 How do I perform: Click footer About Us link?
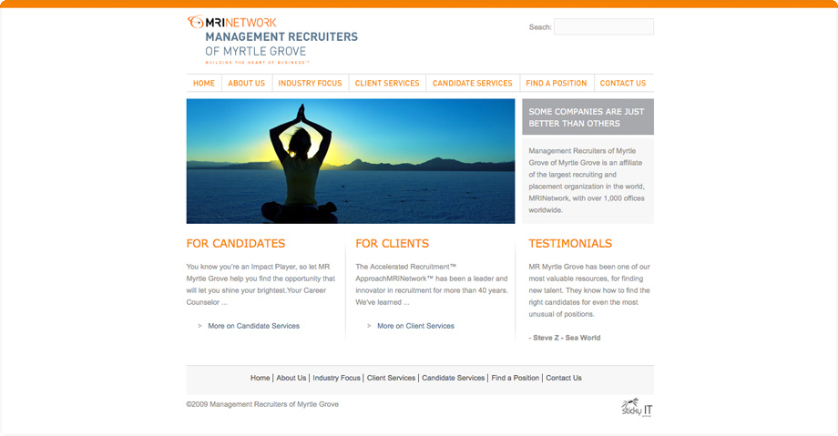(x=291, y=378)
